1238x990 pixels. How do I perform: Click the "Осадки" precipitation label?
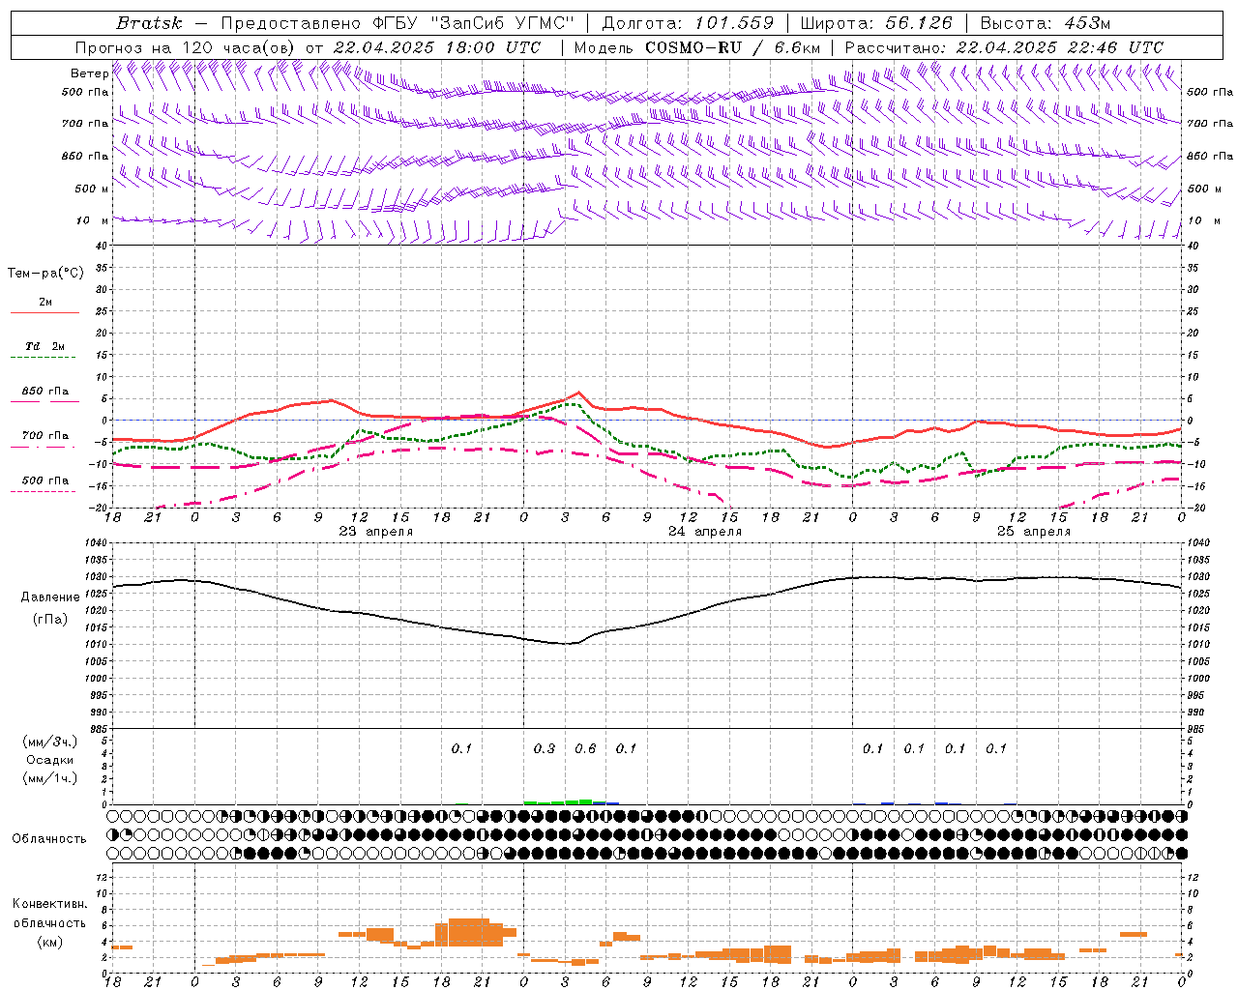coord(49,760)
